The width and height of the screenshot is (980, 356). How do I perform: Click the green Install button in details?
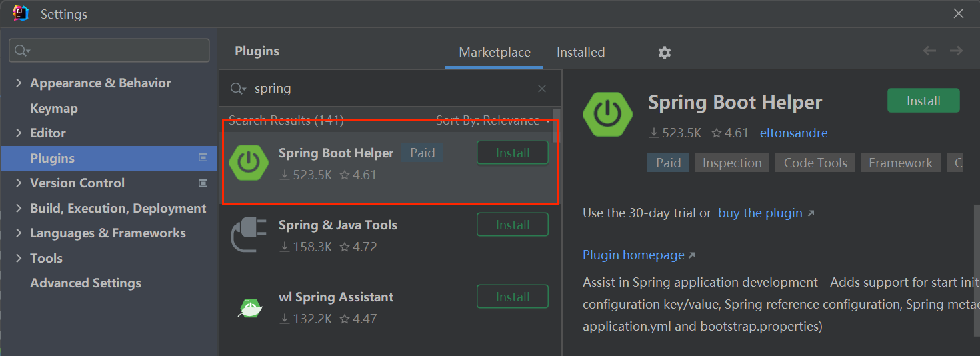pos(923,101)
